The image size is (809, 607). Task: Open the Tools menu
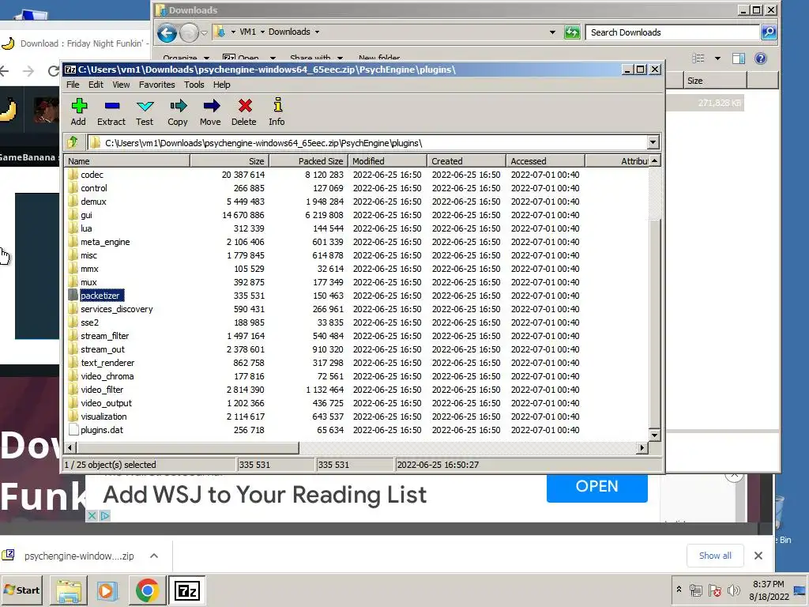click(x=194, y=85)
